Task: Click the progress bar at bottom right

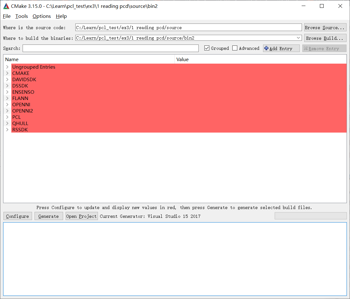Action: point(310,216)
